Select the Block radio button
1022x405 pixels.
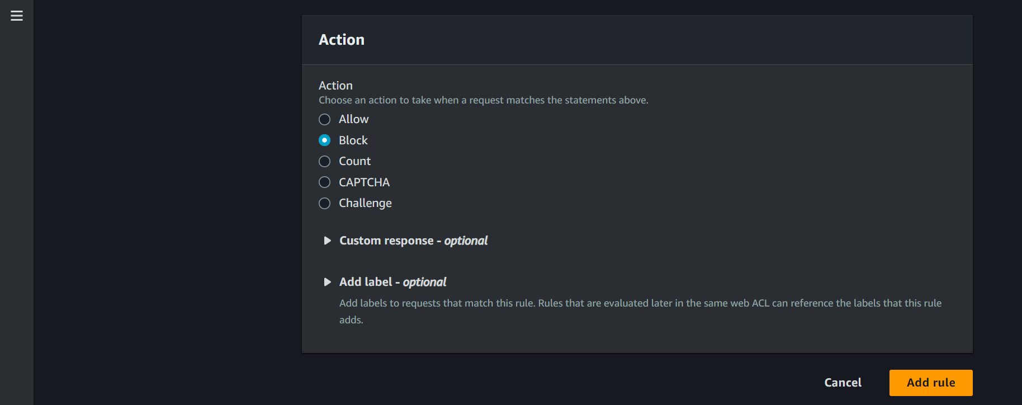pyautogui.click(x=324, y=140)
